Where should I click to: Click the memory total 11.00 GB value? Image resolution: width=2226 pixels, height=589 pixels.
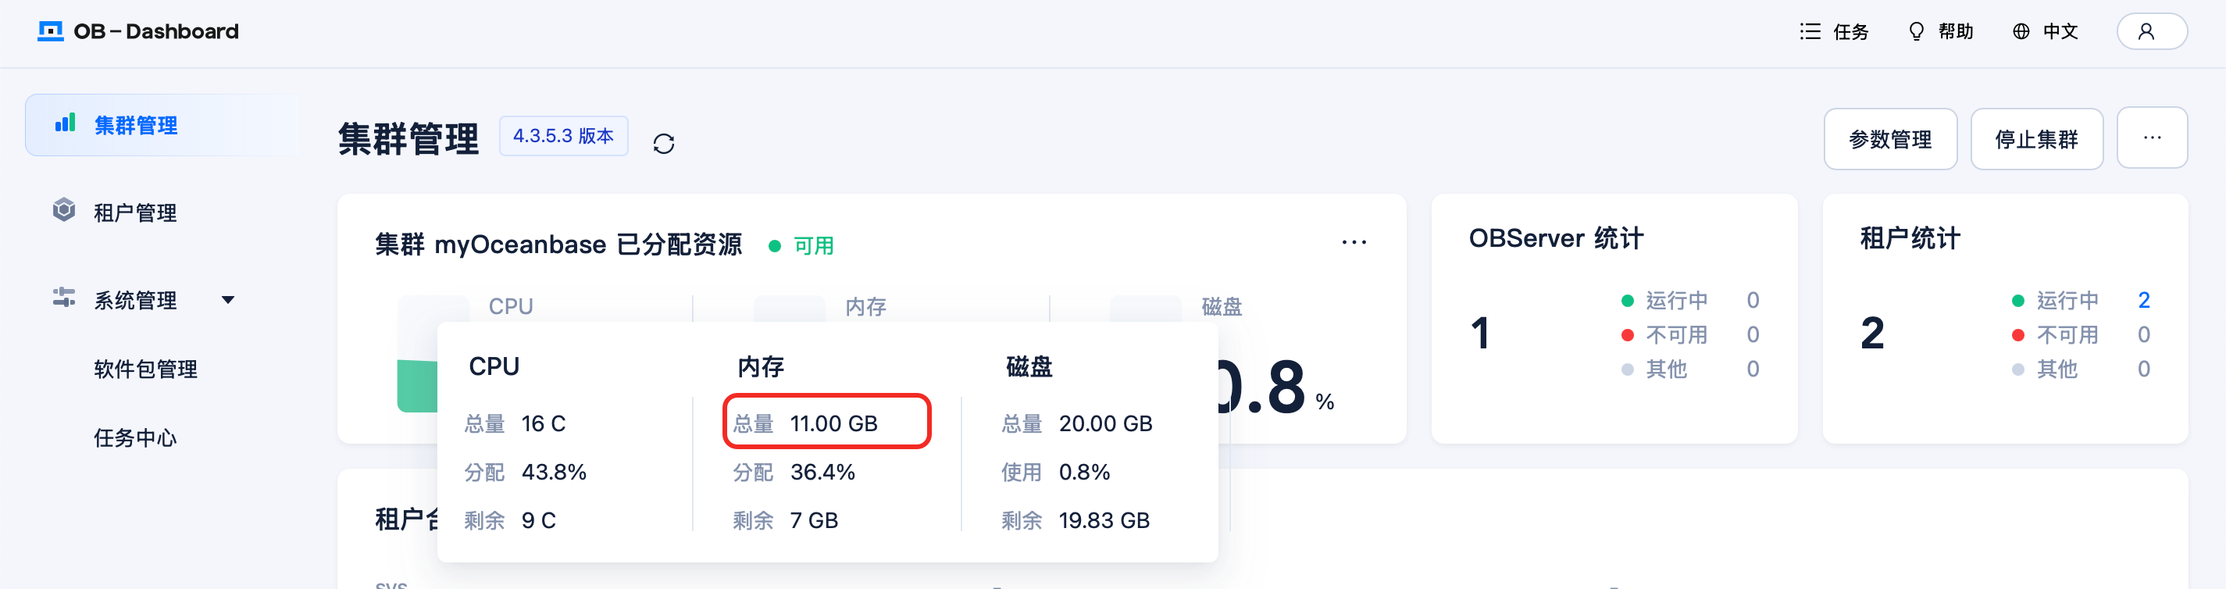[834, 423]
